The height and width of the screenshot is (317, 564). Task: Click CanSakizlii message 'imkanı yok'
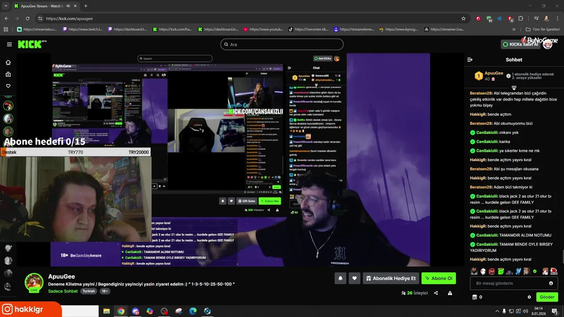tap(494, 133)
